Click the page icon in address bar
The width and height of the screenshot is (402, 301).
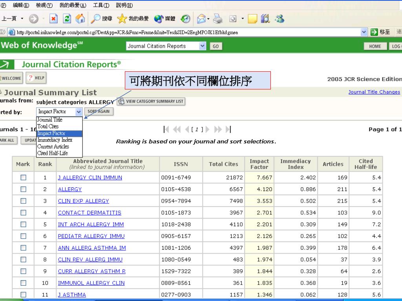tap(11, 32)
